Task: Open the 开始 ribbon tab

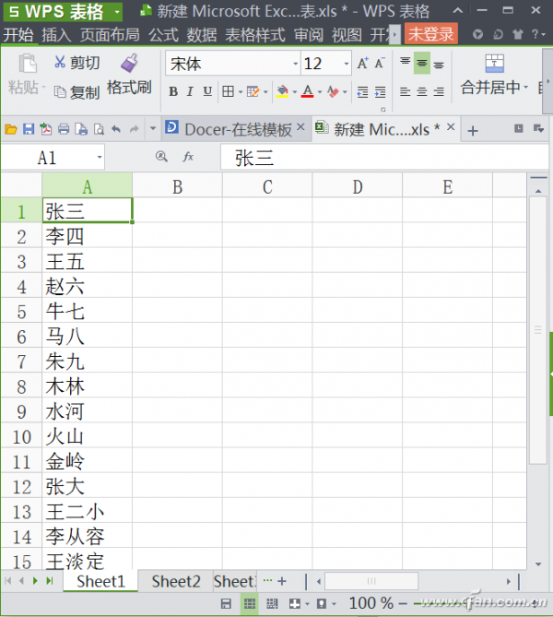Action: point(18,35)
